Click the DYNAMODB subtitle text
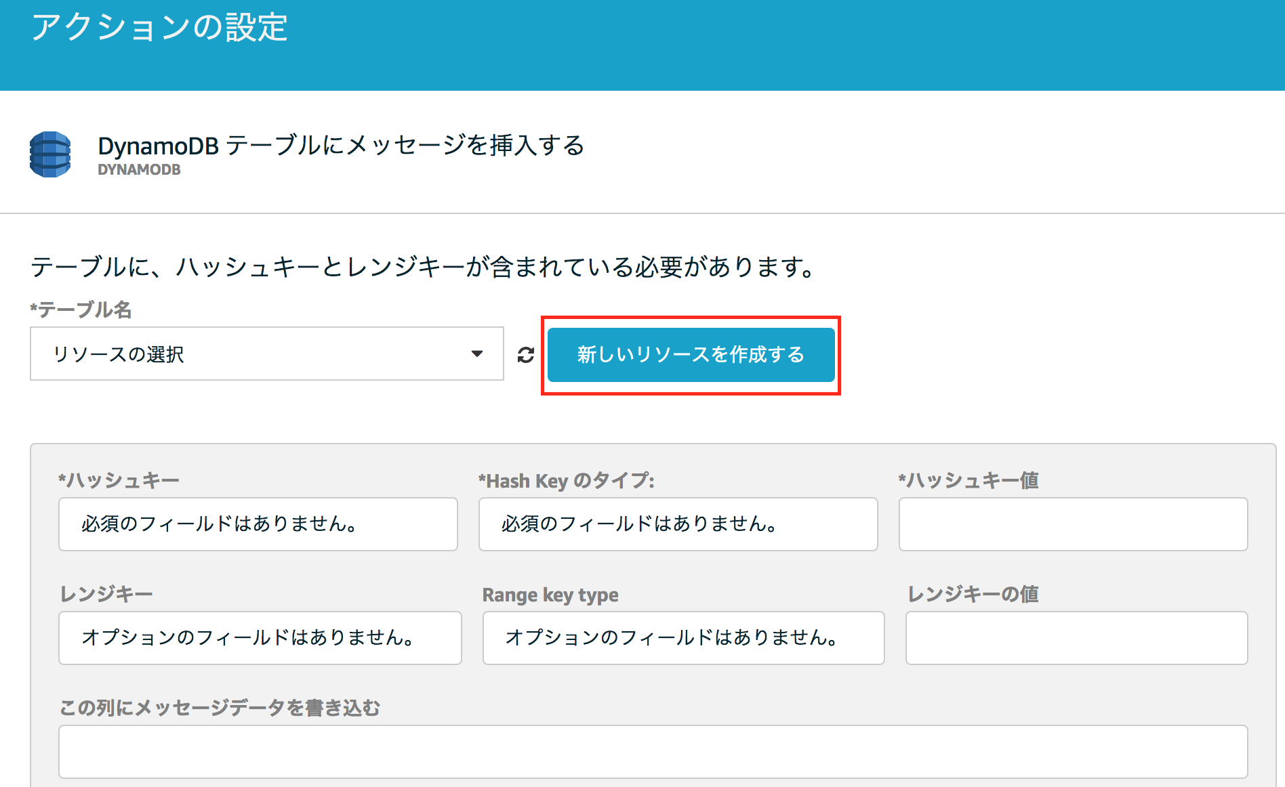Image resolution: width=1285 pixels, height=787 pixels. (x=139, y=170)
